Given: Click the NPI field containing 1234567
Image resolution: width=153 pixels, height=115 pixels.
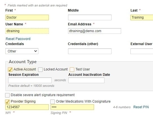Looking at the screenshot, I should click(27, 107).
